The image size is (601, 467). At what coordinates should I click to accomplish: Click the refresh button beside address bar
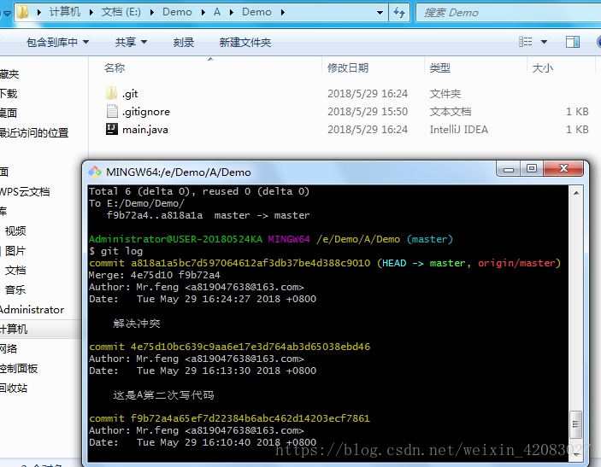(x=399, y=13)
